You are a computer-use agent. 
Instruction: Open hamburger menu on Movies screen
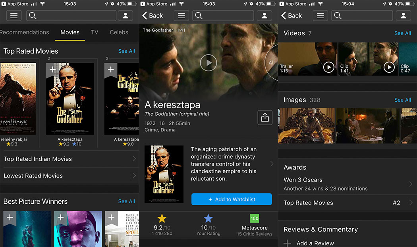tap(14, 16)
